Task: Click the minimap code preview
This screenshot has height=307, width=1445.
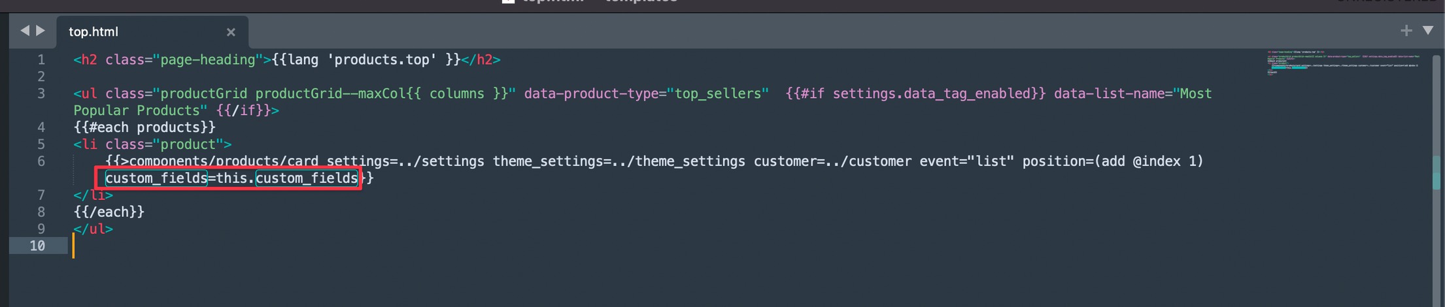Action: [1340, 63]
